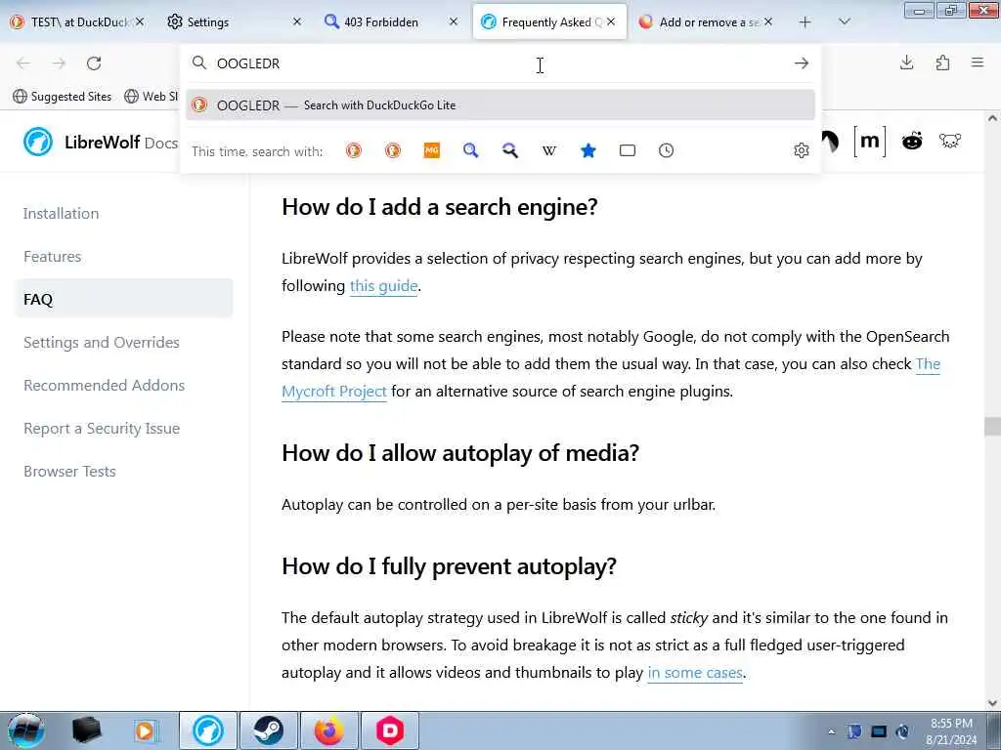Viewport: 1001px width, 750px height.
Task: Open the Windows Start orb
Action: (26, 730)
